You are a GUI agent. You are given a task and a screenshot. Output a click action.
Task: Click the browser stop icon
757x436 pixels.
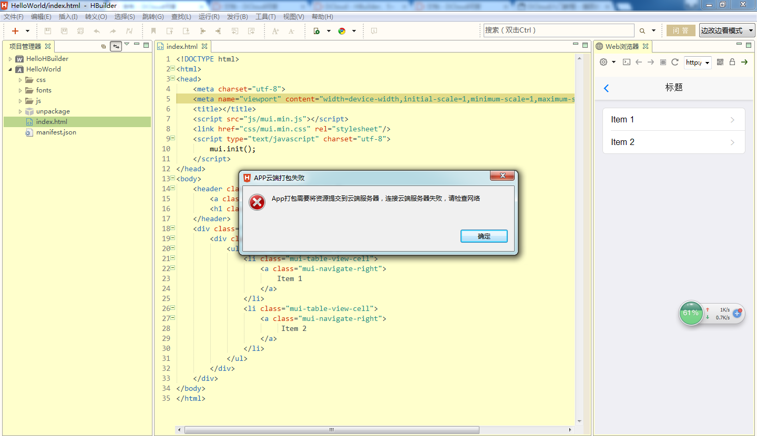tap(663, 62)
